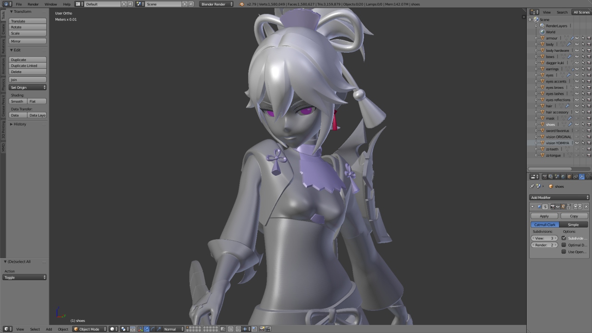Click the View subdivisions value field
The width and height of the screenshot is (592, 333).
tap(544, 238)
